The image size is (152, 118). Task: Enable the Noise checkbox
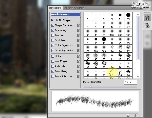pyautogui.click(x=53, y=56)
